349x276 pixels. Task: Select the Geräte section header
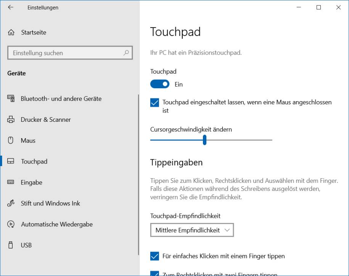16,73
